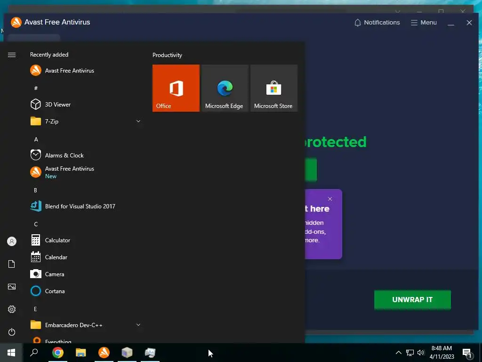Launch 3D Viewer app
The image size is (482, 362).
point(86,104)
